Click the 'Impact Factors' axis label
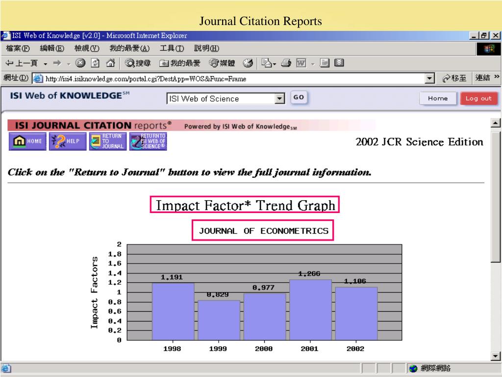The height and width of the screenshot is (377, 502). click(94, 293)
